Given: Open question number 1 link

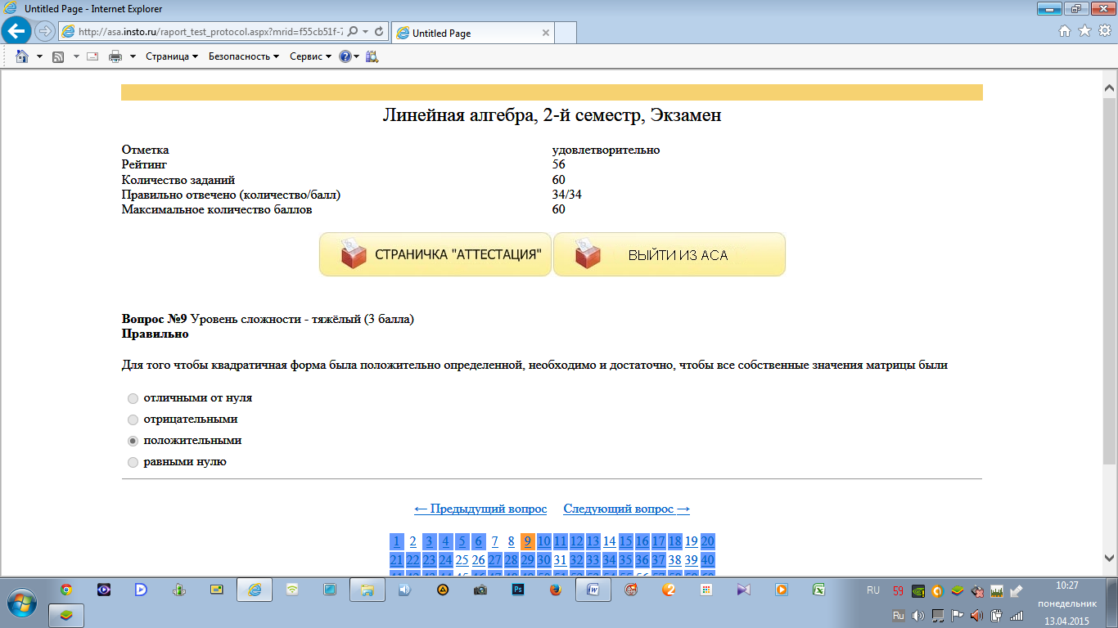Looking at the screenshot, I should 396,541.
